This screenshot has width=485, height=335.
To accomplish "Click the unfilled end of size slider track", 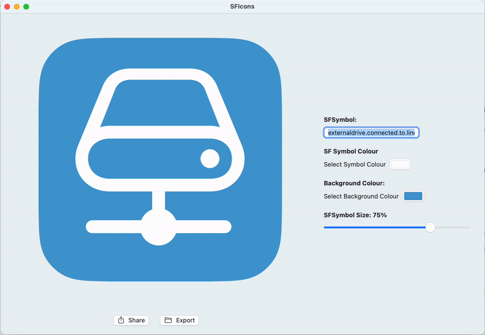I will click(455, 228).
